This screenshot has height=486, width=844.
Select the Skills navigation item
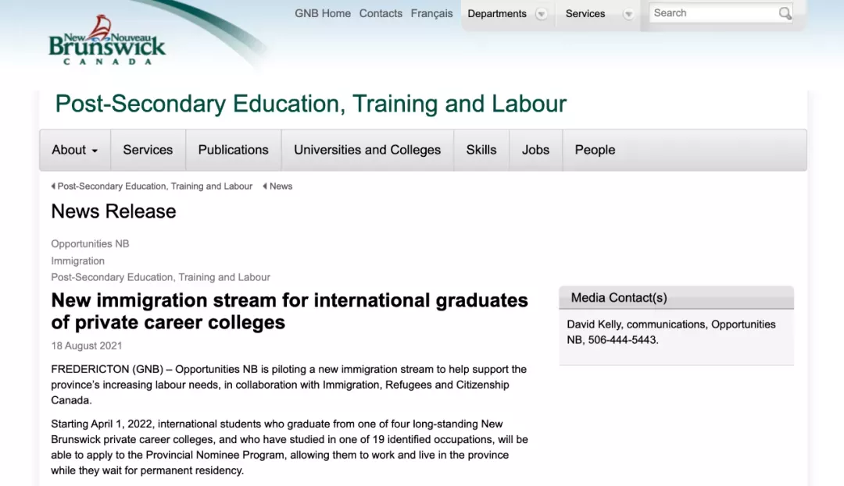[481, 150]
